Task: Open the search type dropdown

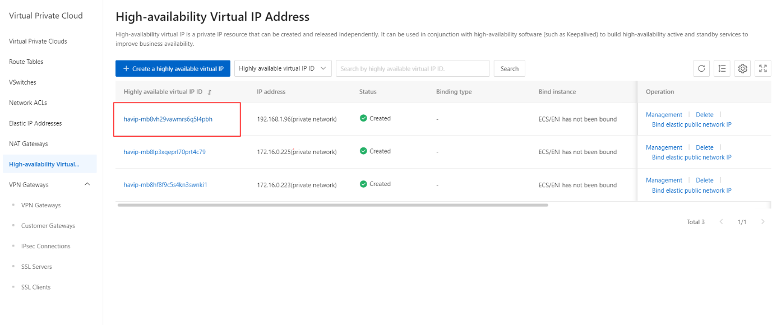Action: (283, 68)
